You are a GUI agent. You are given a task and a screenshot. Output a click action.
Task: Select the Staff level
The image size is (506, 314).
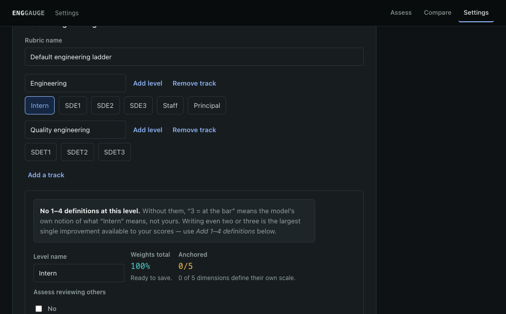[170, 105]
